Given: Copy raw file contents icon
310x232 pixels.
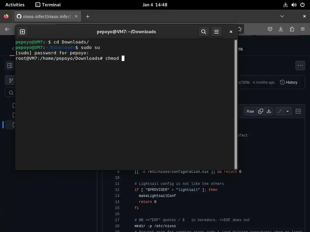Looking at the screenshot, I should 261,111.
